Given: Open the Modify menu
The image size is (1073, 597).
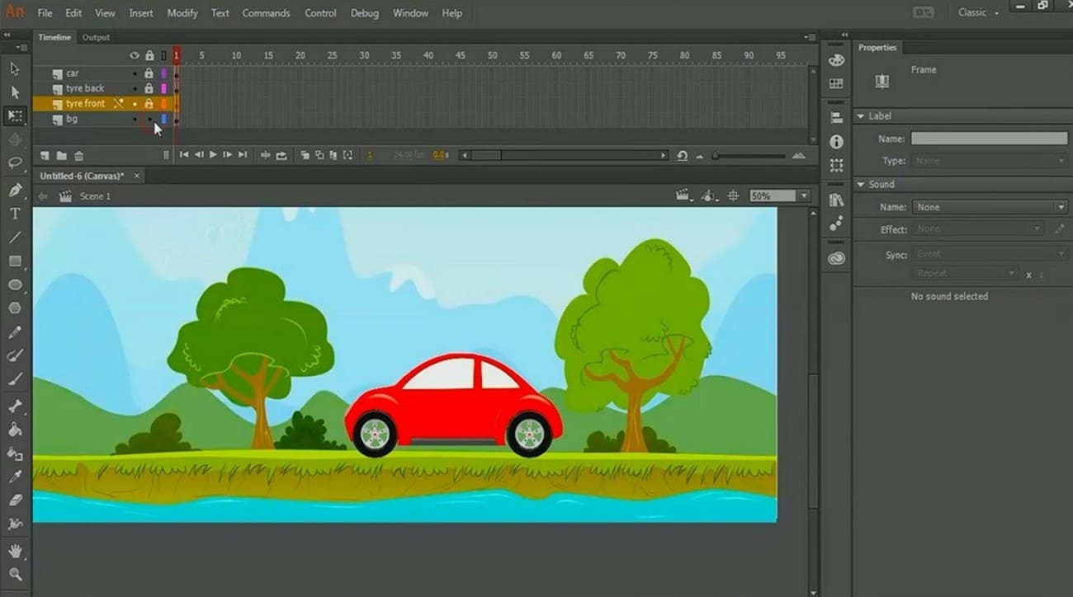Looking at the screenshot, I should click(182, 12).
